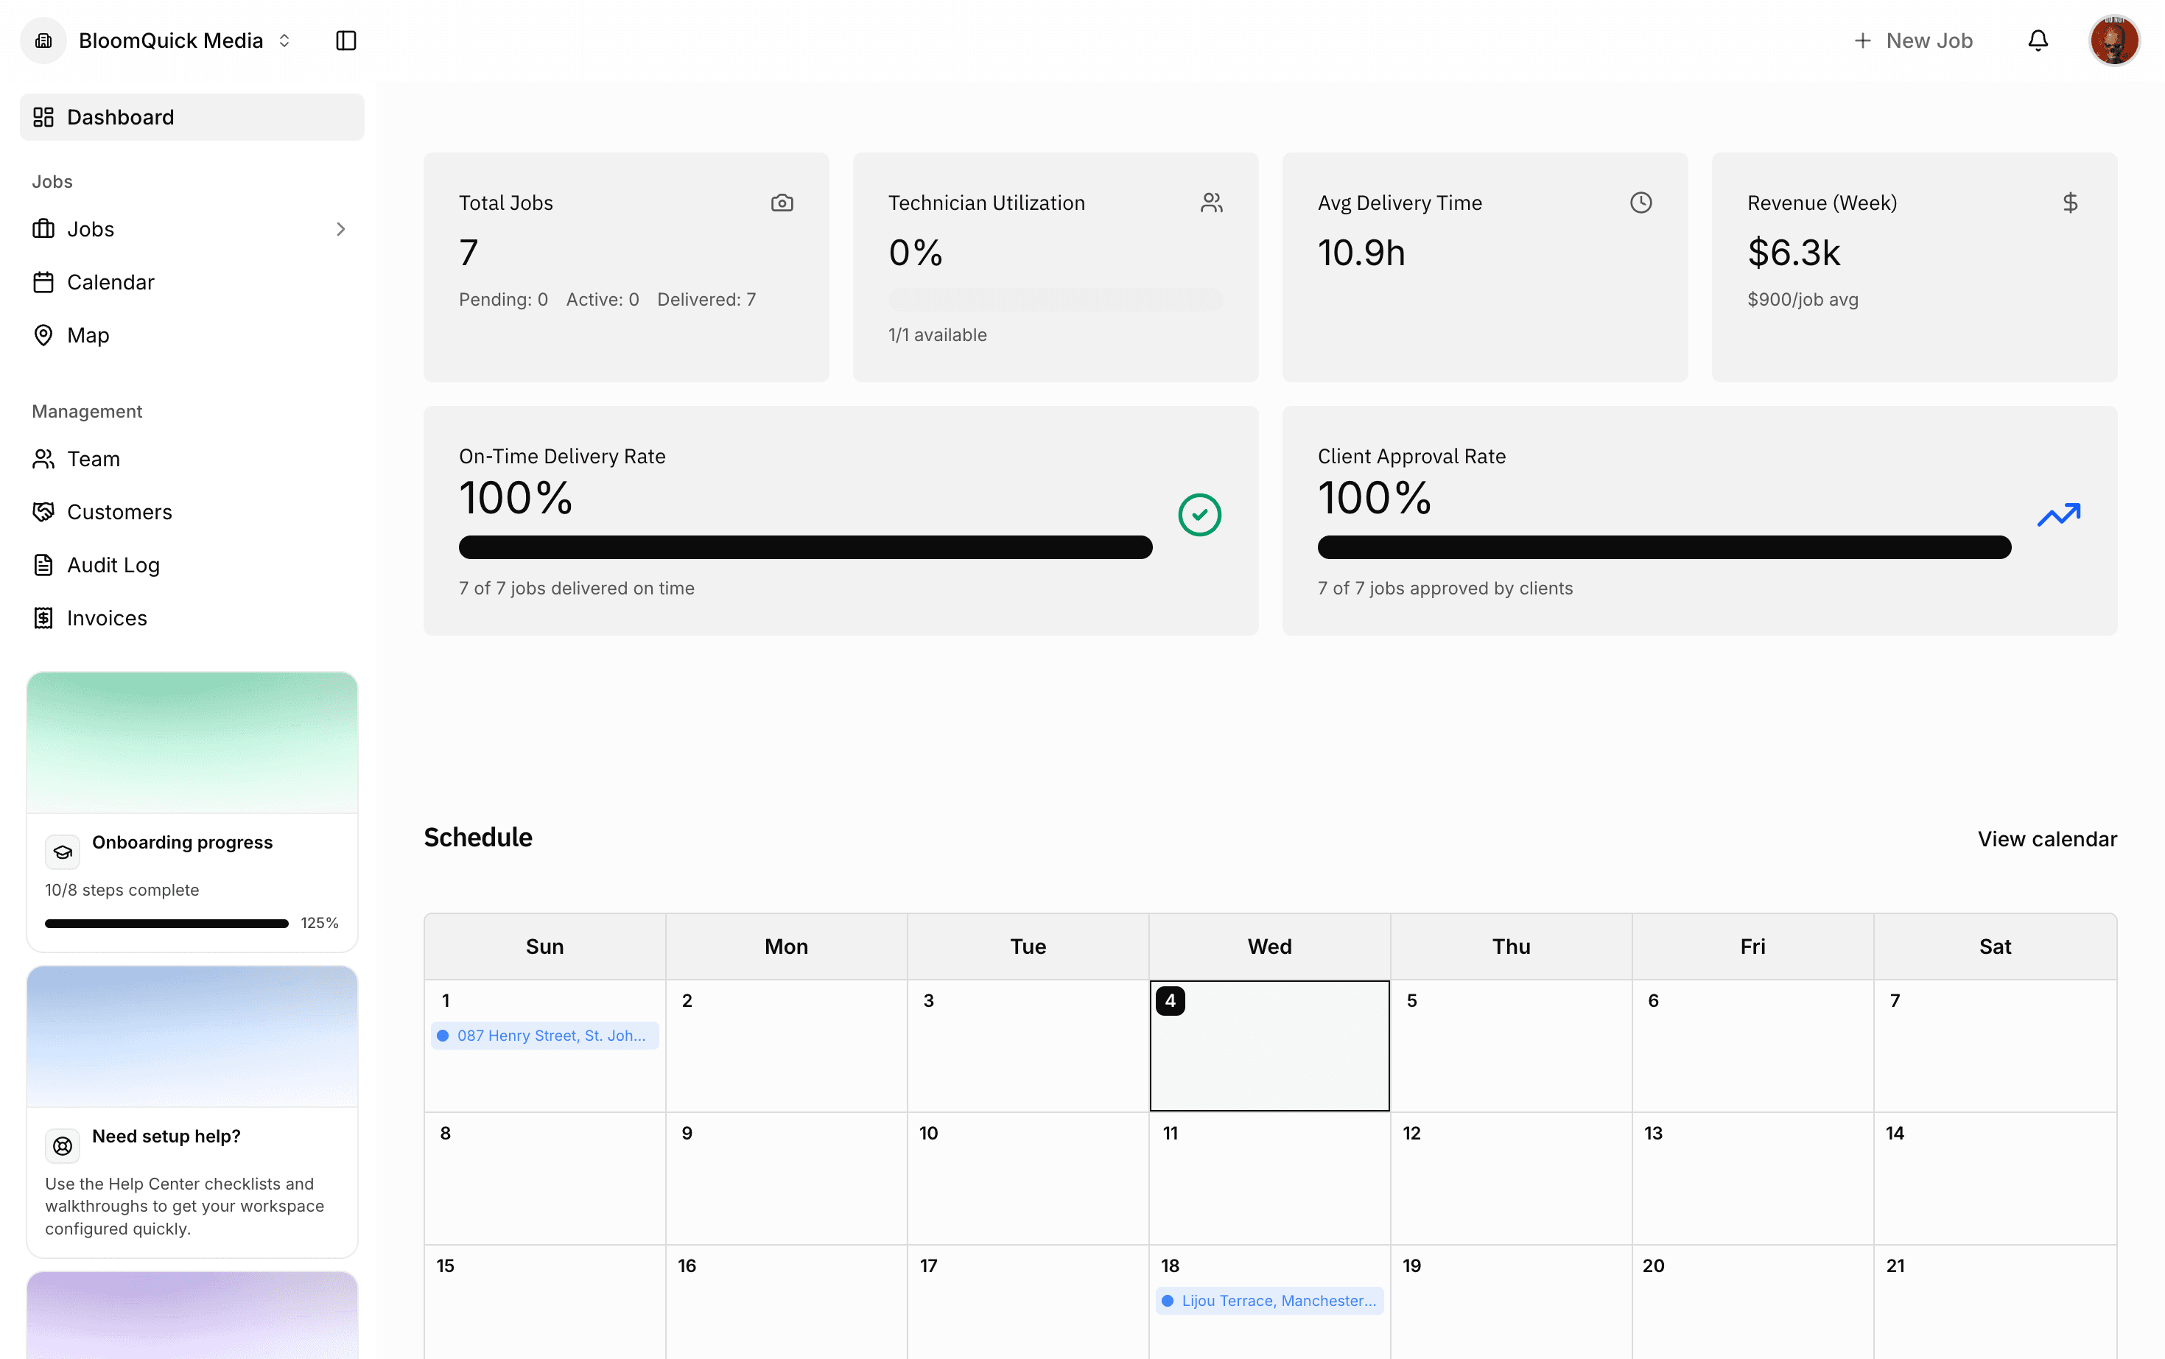Open notifications via the bell icon
This screenshot has width=2165, height=1359.
pos(2038,40)
